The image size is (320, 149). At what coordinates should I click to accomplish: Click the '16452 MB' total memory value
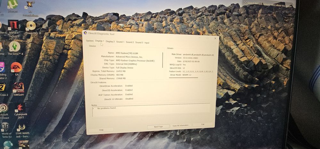coord(121,71)
